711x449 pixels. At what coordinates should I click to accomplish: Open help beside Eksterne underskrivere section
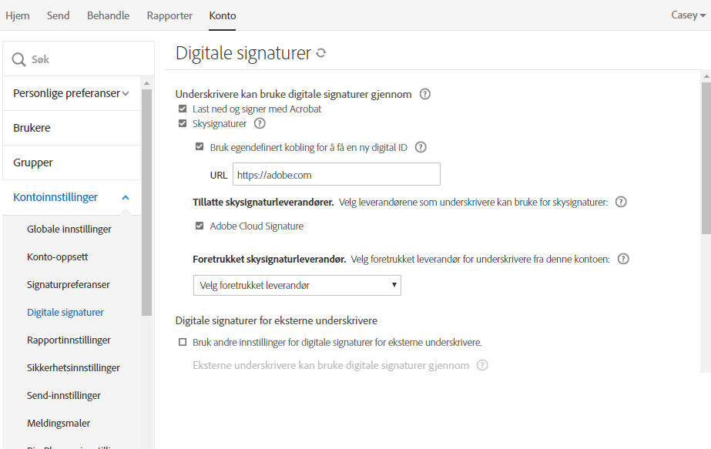[x=482, y=367]
